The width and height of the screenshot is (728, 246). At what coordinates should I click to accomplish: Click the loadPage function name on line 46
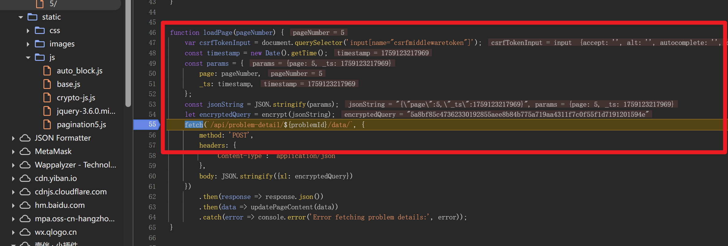[x=218, y=32]
